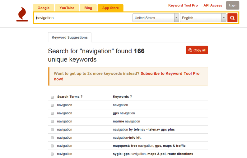Tick the checkbox for "navigation-info kft."
This screenshot has width=247, height=158.
pyautogui.click(x=52, y=138)
